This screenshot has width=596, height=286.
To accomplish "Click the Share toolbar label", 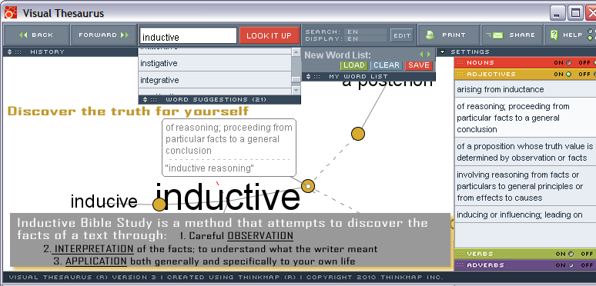I will click(x=522, y=35).
